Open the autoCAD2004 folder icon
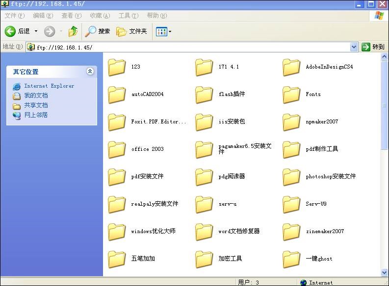 [117, 95]
